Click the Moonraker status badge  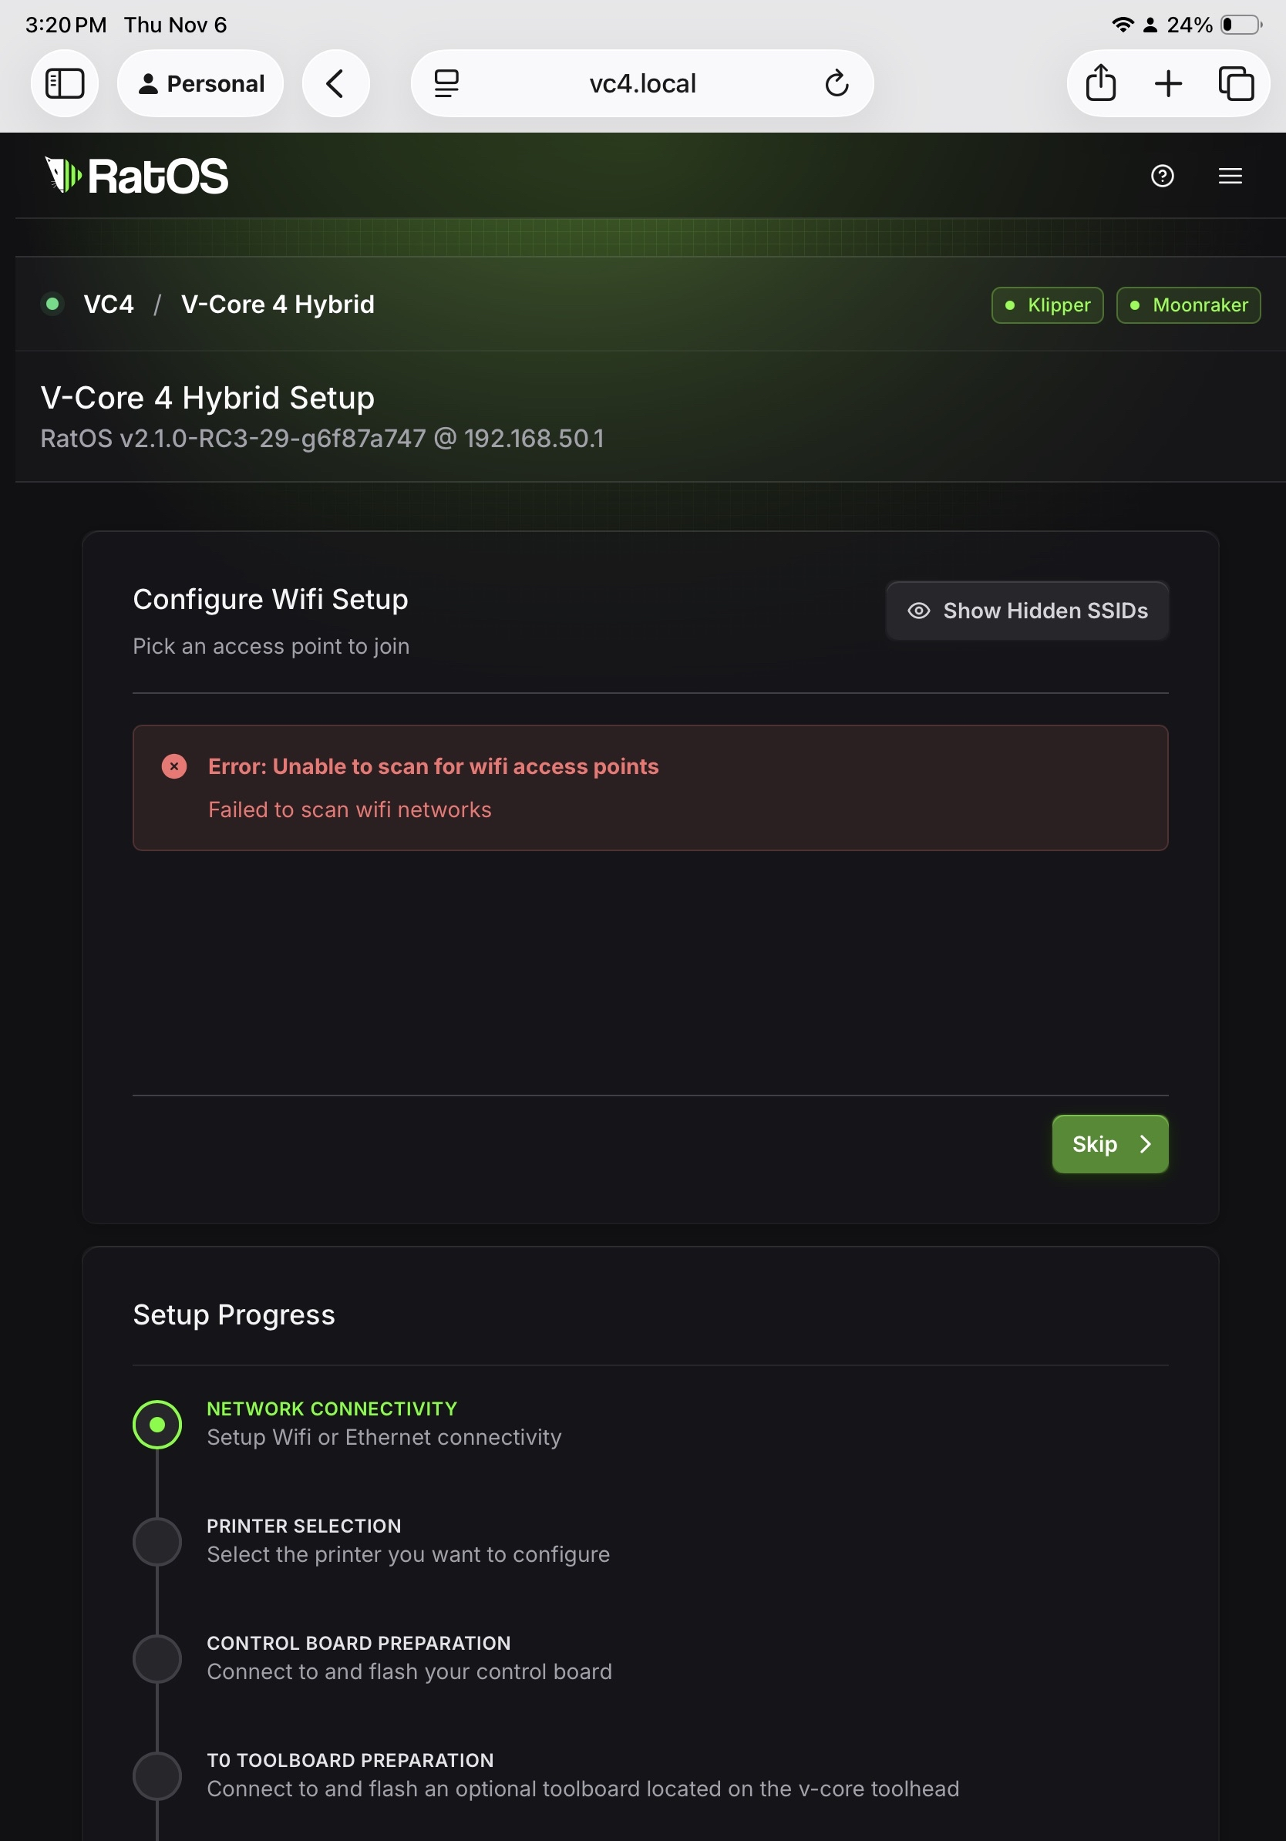(1188, 305)
